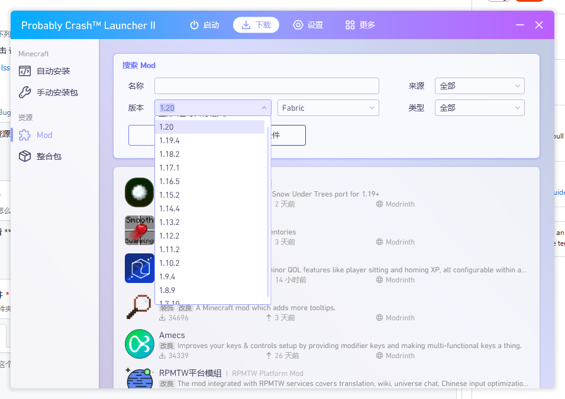Click the 自动安装 auto-install icon
The width and height of the screenshot is (565, 399).
[25, 70]
